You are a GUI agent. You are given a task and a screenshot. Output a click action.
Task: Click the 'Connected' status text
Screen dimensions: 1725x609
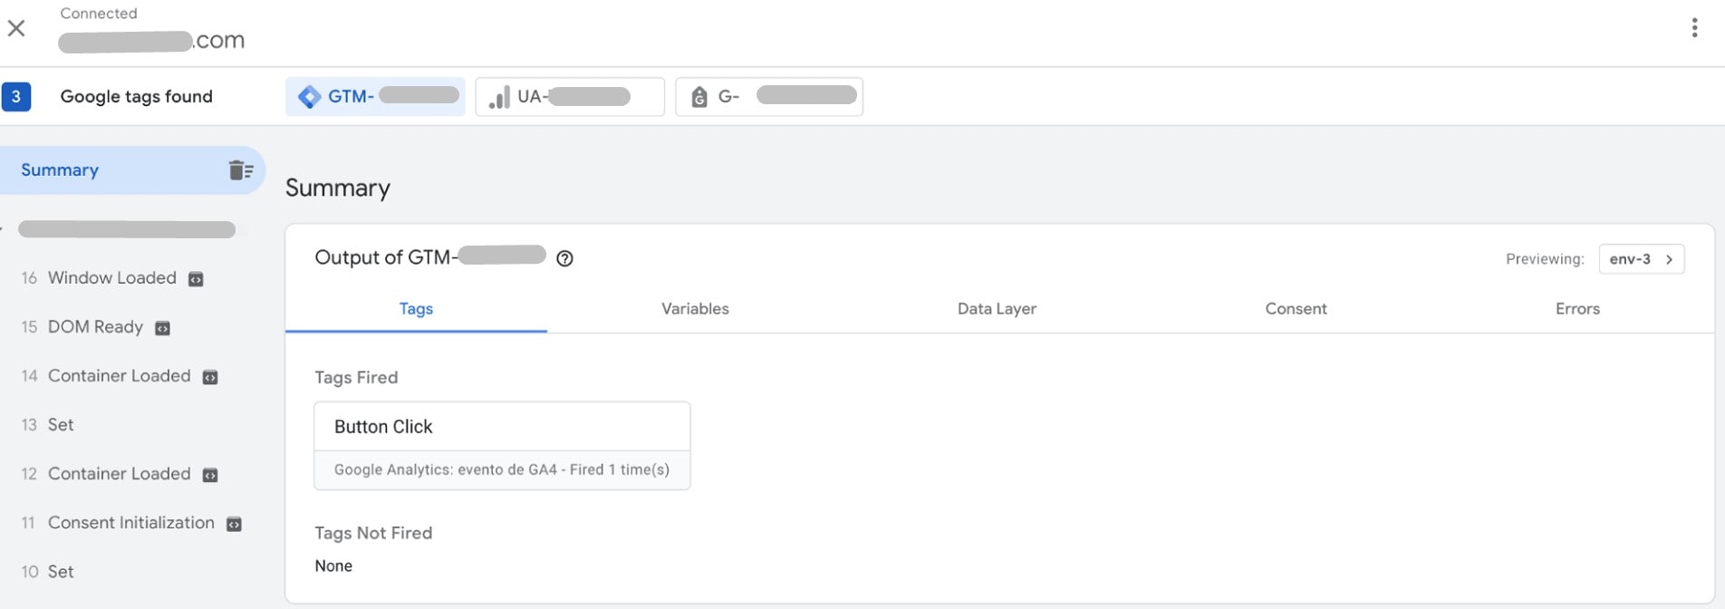pyautogui.click(x=99, y=14)
